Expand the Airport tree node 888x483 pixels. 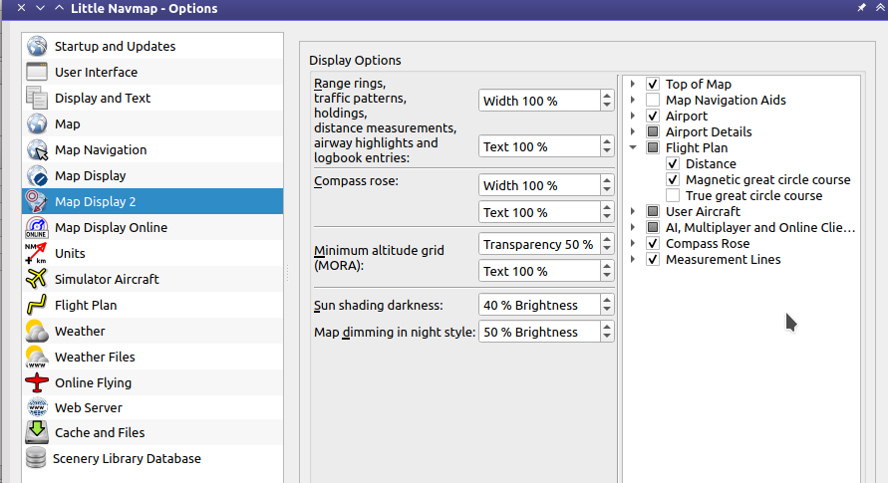tap(633, 116)
